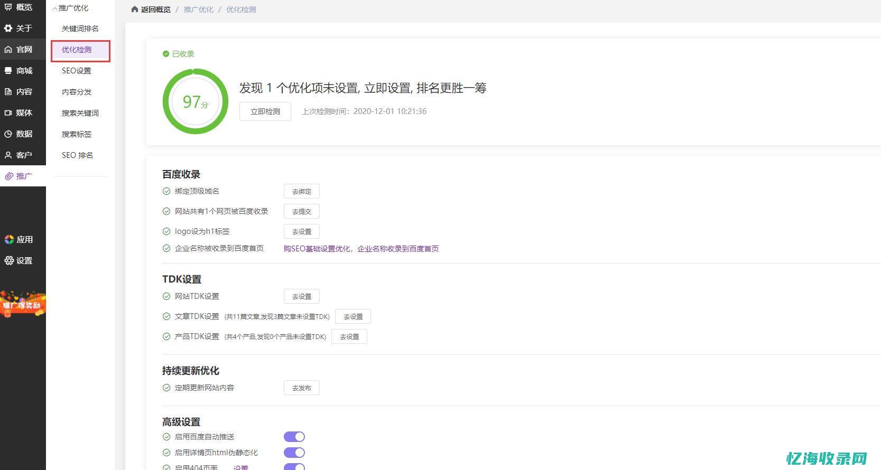Click the 设置 gear icon in sidebar
881x470 pixels.
pyautogui.click(x=9, y=260)
